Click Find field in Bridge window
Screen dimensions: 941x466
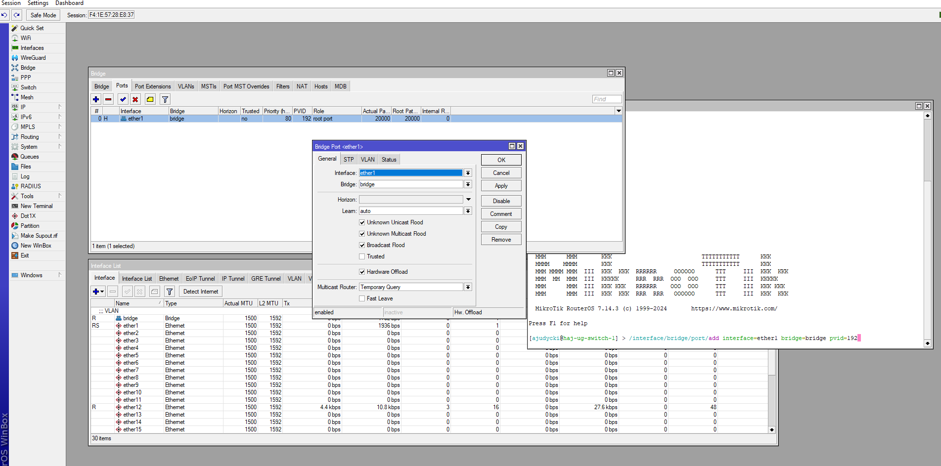coord(607,99)
